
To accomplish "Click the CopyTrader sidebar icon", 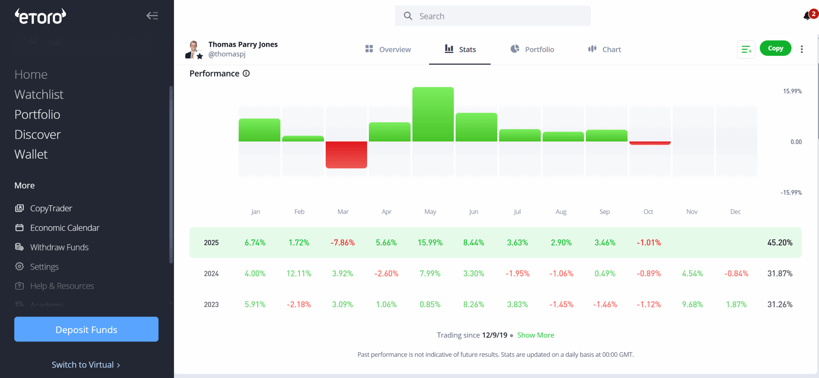I will [x=19, y=208].
